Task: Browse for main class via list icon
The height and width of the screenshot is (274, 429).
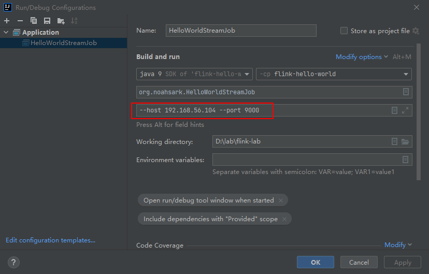Action: pos(406,92)
